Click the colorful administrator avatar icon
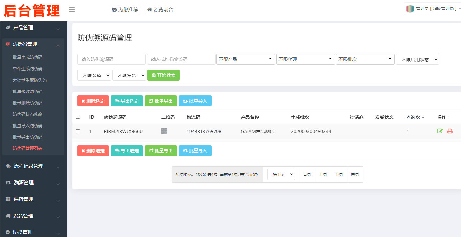The height and width of the screenshot is (237, 461). click(410, 9)
